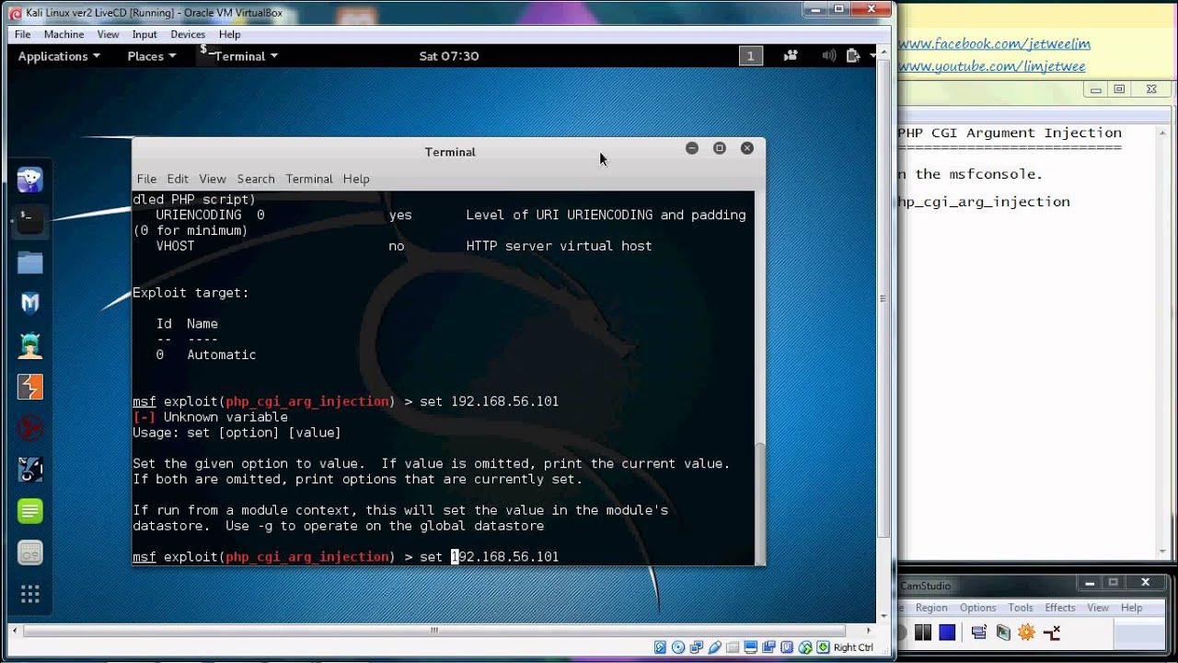The height and width of the screenshot is (663, 1178).
Task: Click the VirtualBox hard disk activity status icon
Action: click(x=660, y=647)
